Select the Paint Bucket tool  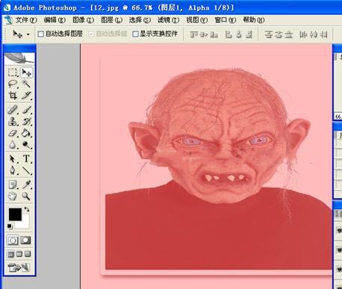(26, 133)
